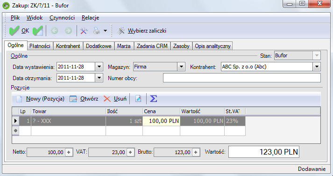
Task: Click the Usuń button label
Action: 120,99
